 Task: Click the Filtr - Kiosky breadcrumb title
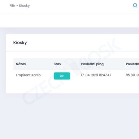click(20, 6)
